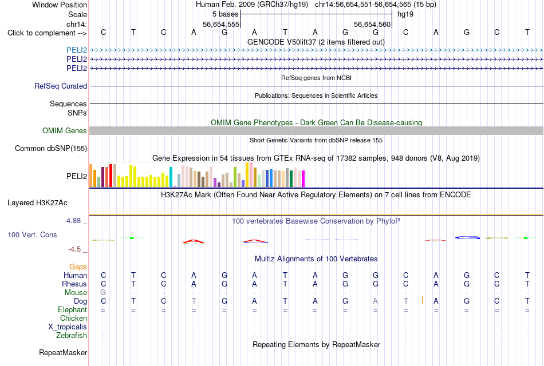Screen dimensions: 544x366
Task: Click the Mouse species label
Action: point(76,293)
